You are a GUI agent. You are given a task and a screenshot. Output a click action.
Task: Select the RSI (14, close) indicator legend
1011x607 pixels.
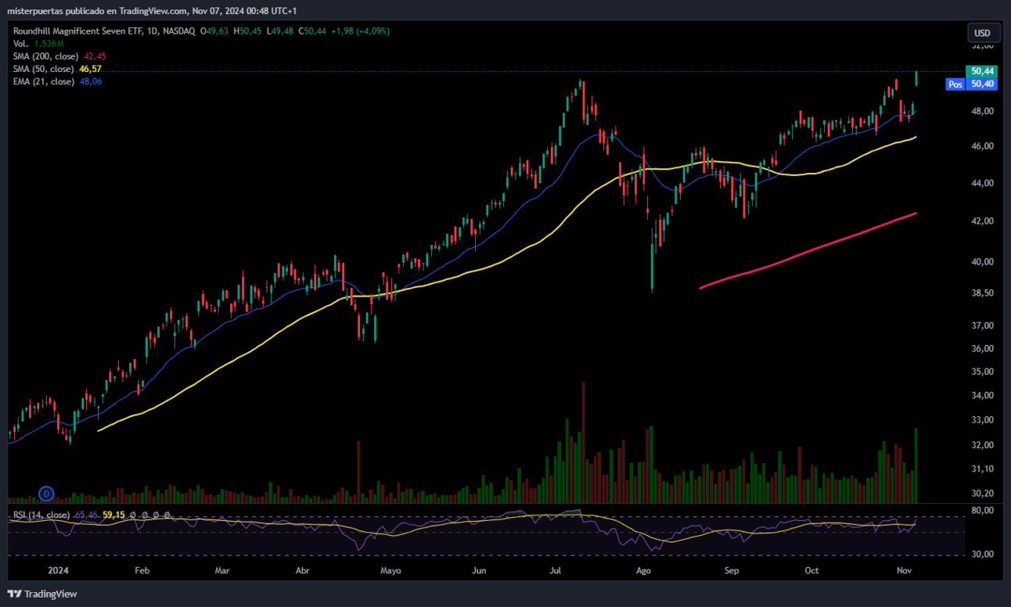(x=41, y=515)
